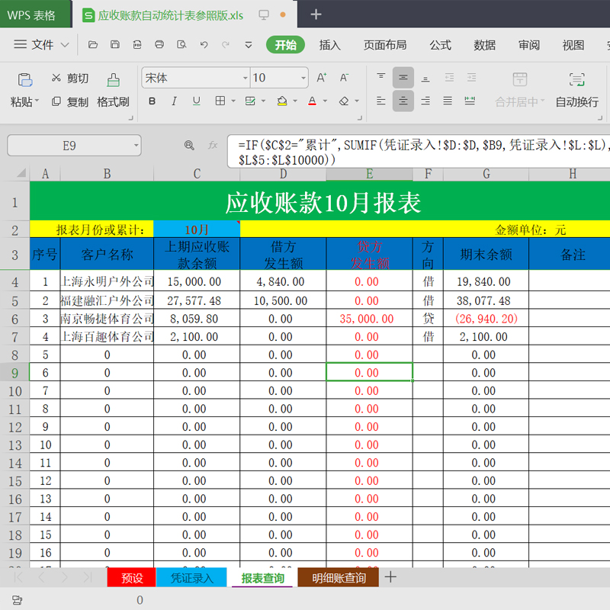This screenshot has width=610, height=610.
Task: Click the WPS 表格 home tab
Action: pos(35,15)
